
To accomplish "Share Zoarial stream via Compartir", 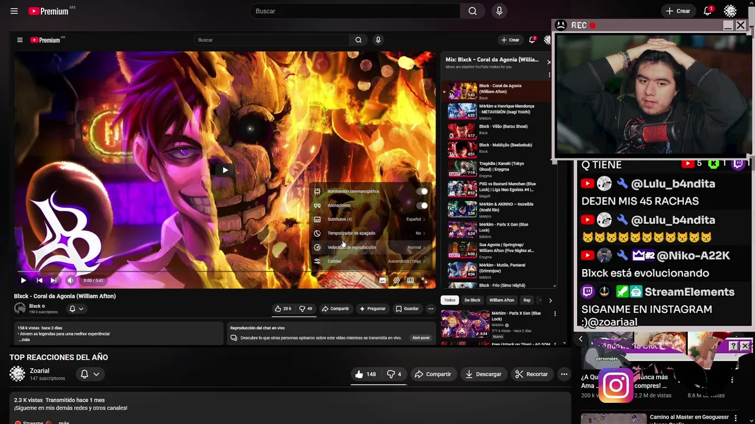I will pyautogui.click(x=432, y=374).
